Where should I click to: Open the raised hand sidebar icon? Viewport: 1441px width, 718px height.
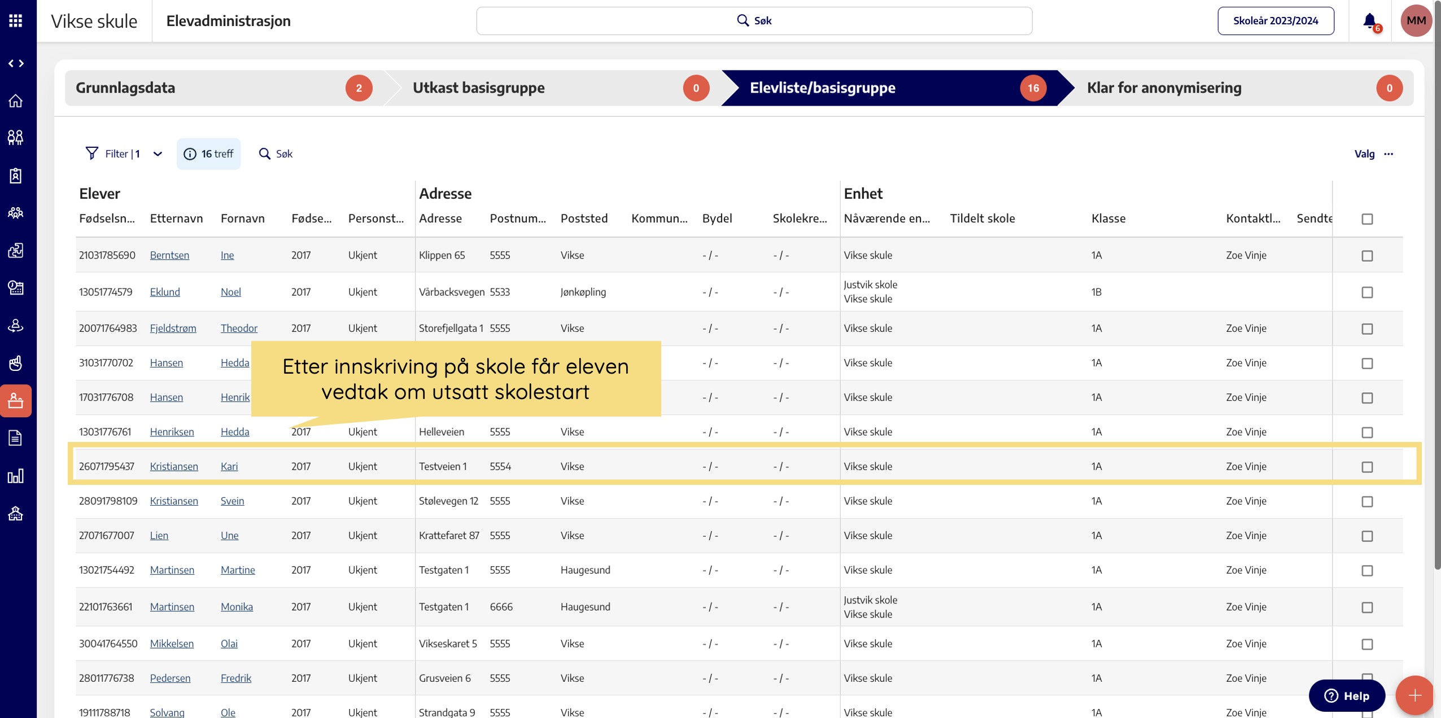16,363
